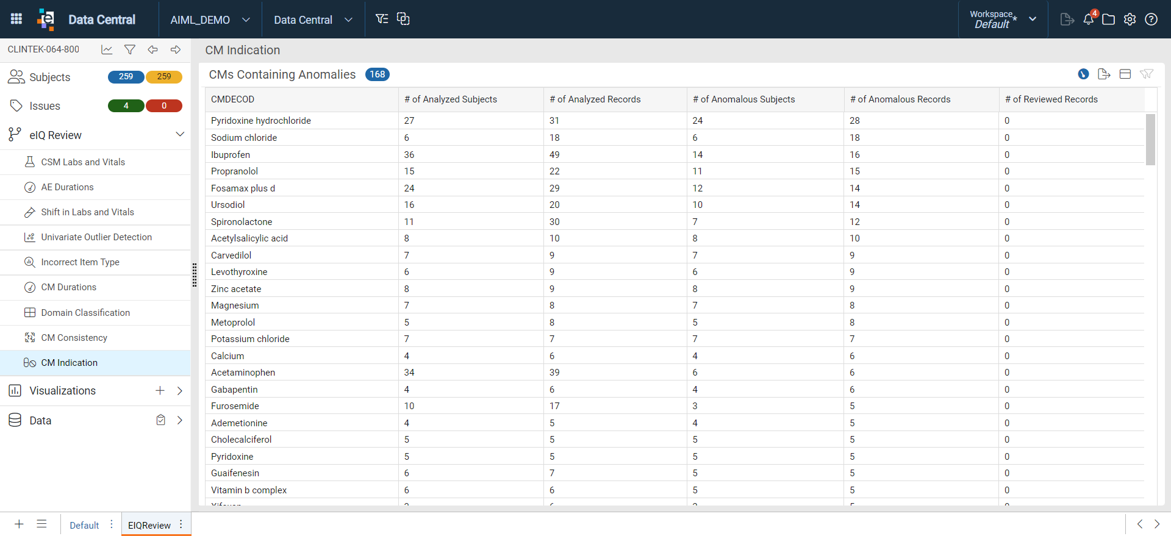The image size is (1171, 536).
Task: Toggle the red 0 issues badge
Action: (164, 105)
